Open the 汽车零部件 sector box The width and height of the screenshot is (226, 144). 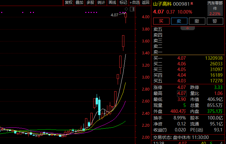pos(215,8)
